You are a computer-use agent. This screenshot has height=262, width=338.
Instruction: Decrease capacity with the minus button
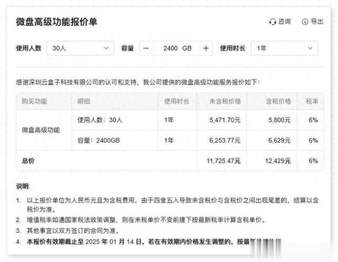pyautogui.click(x=146, y=48)
